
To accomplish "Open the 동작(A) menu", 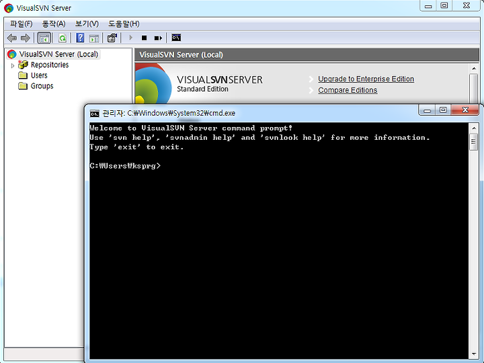I will [54, 24].
